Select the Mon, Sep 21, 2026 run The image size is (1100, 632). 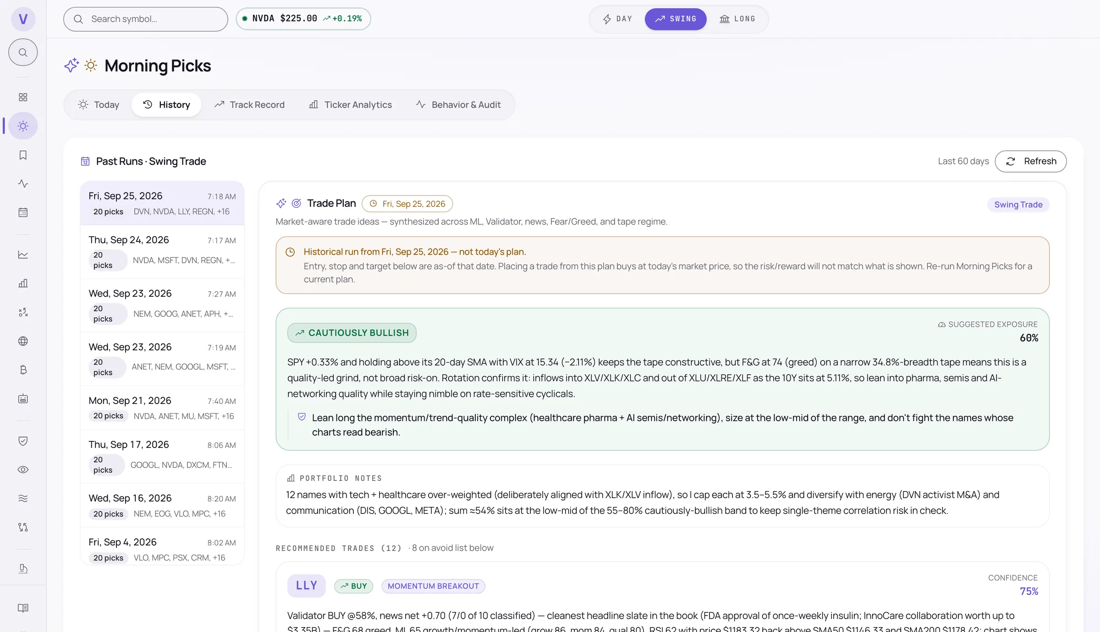coord(162,408)
